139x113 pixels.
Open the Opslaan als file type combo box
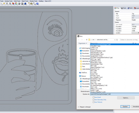click(x=115, y=94)
